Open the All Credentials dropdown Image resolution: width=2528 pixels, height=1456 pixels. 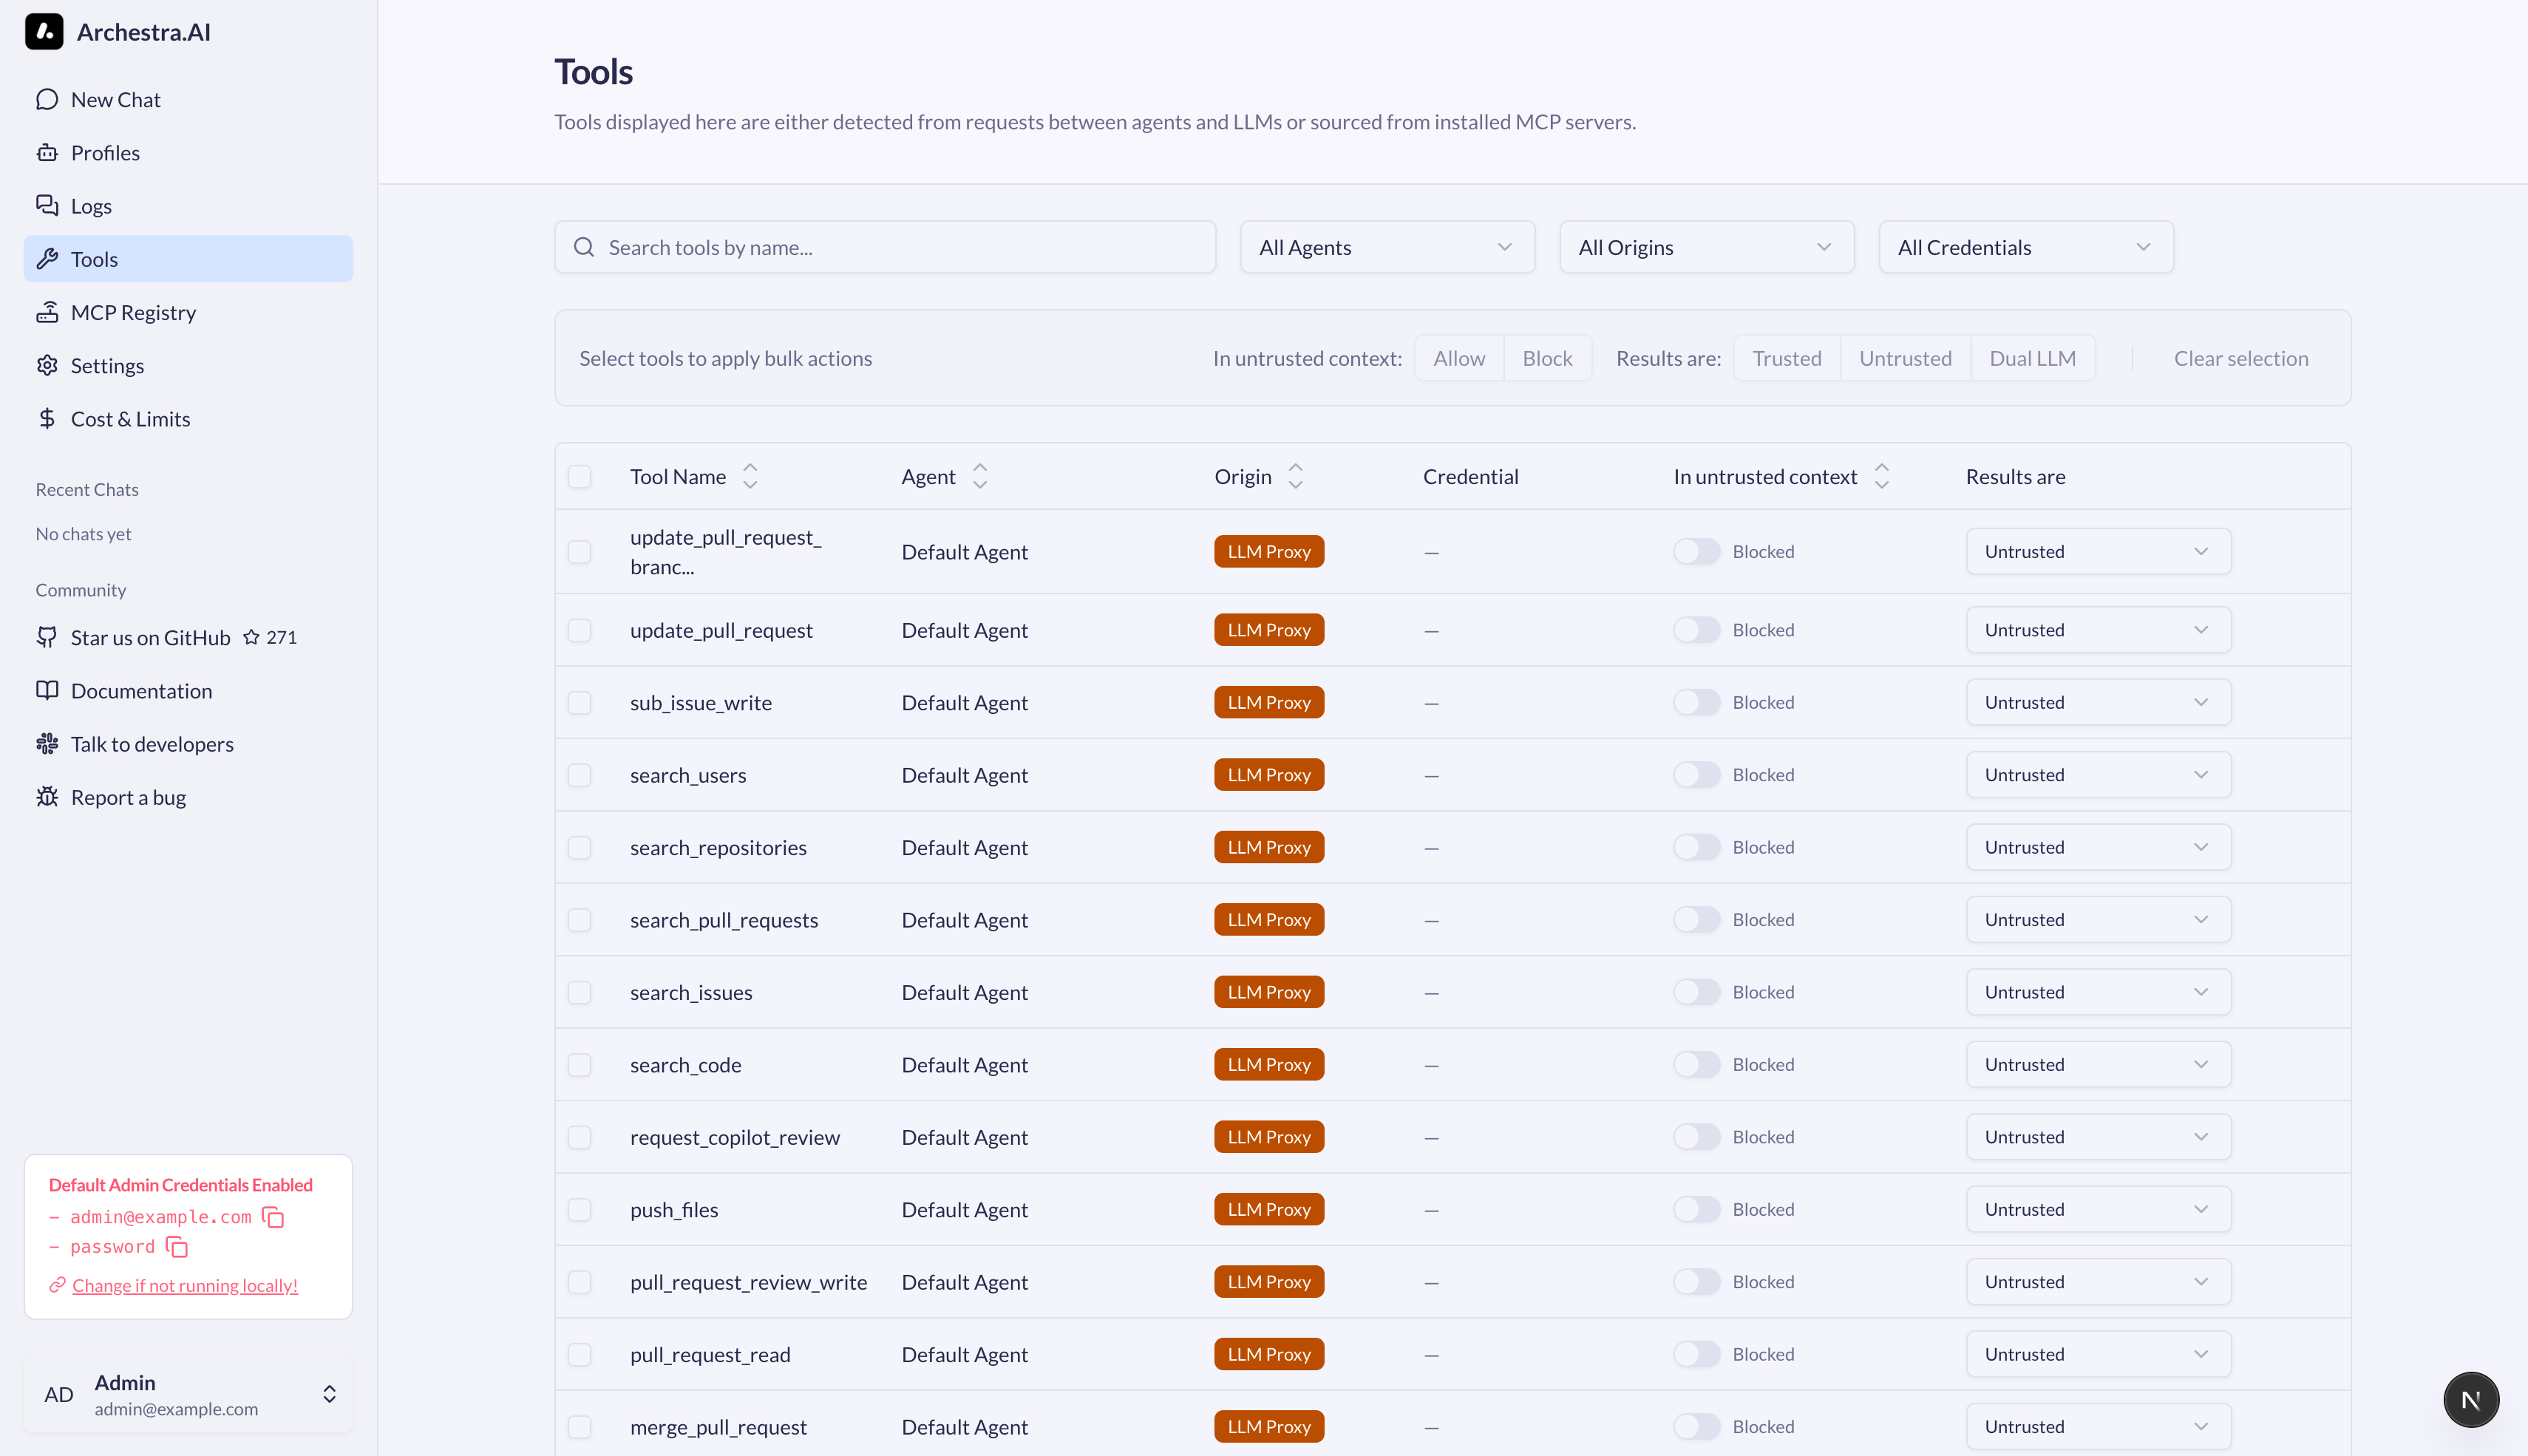tap(2025, 246)
